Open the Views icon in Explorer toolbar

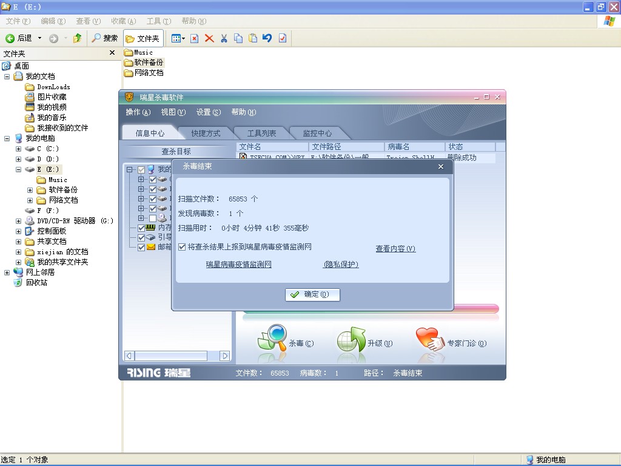click(x=176, y=38)
